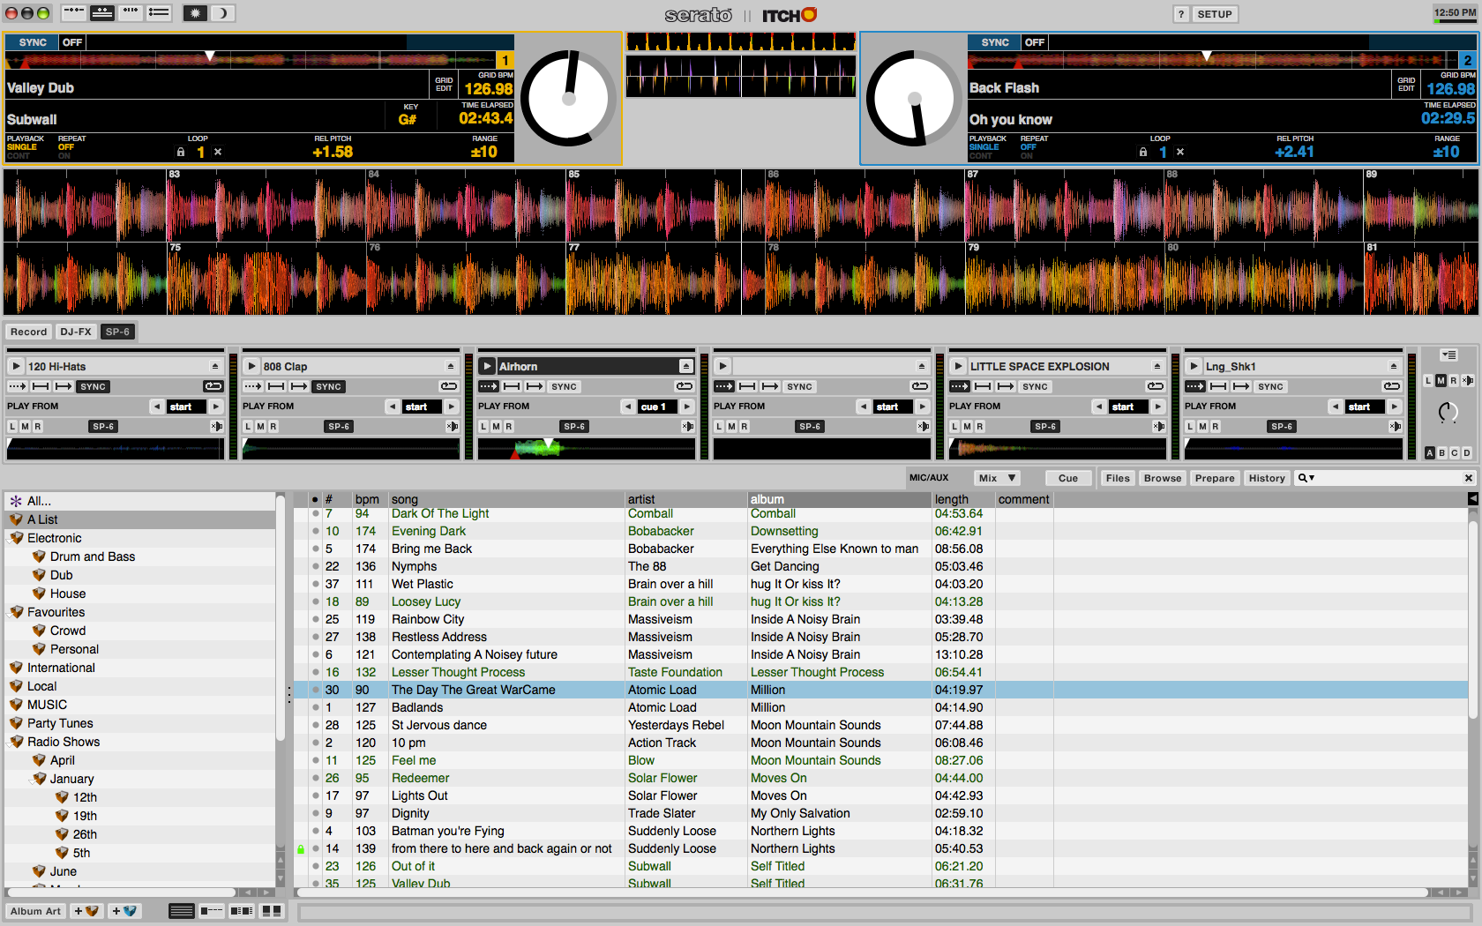This screenshot has height=926, width=1482.
Task: Select the Drum and Bass crate
Action: [x=93, y=556]
